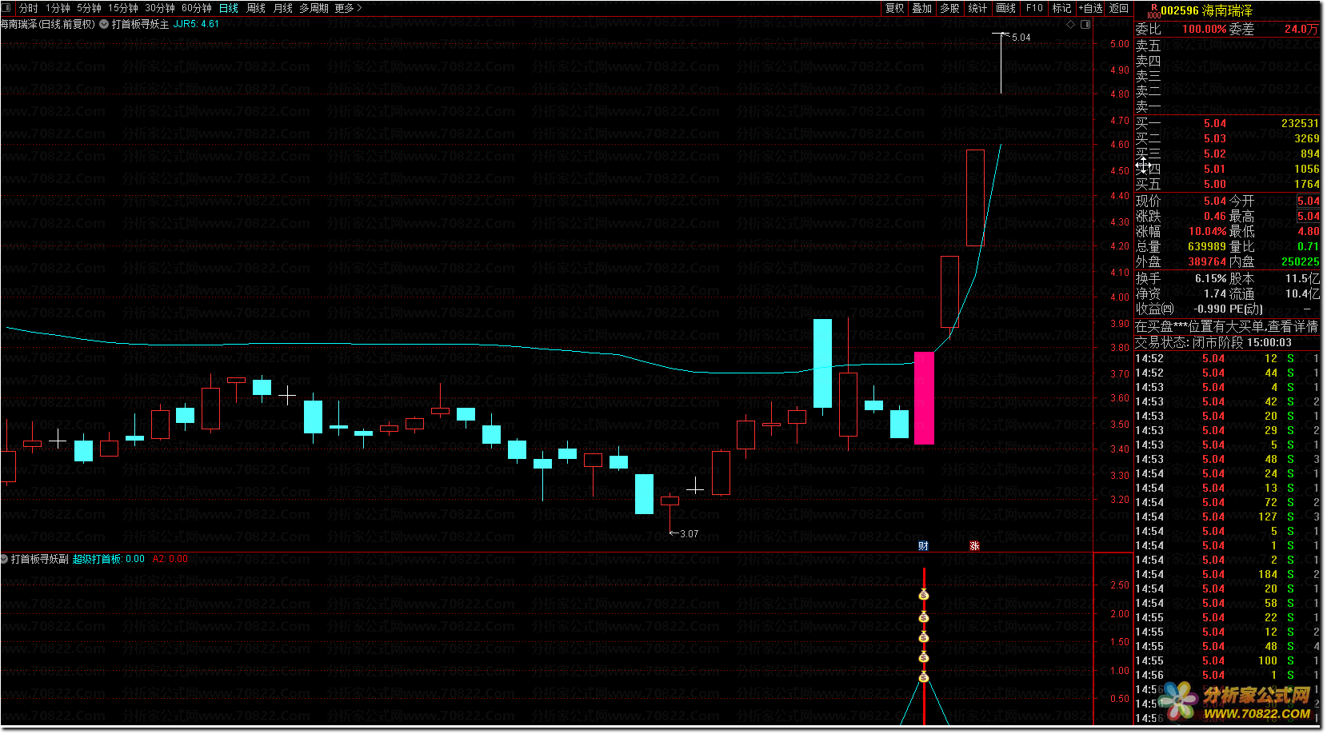
Task: Click the top money-bag signal icon
Action: coord(924,595)
